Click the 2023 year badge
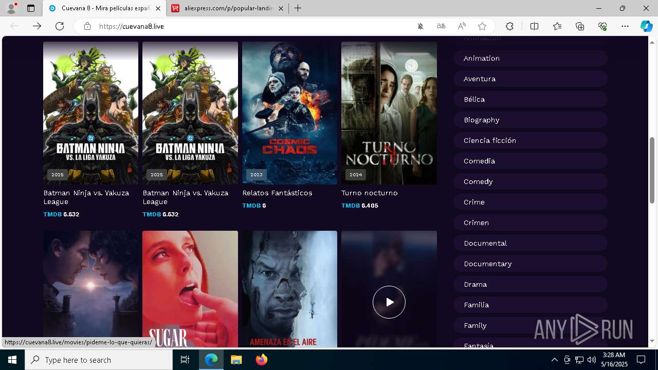This screenshot has height=370, width=658. 257,175
